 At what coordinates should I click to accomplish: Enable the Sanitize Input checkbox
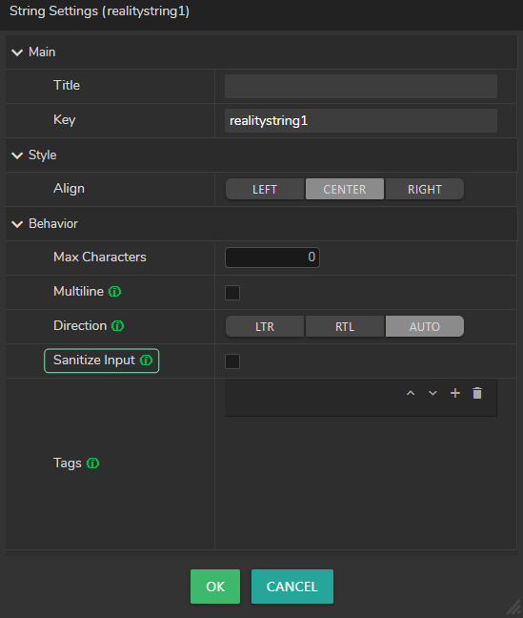click(x=232, y=361)
